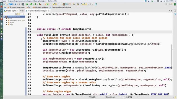The height and width of the screenshot is (99, 177).
Task: Click the tip lightbulb in status bar
Action: [175, 97]
